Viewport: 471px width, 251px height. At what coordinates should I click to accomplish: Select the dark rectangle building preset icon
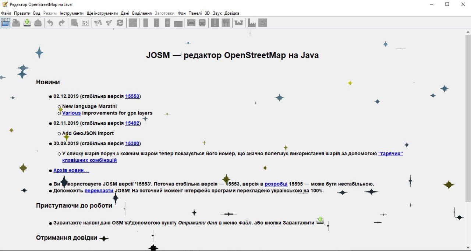click(x=178, y=24)
